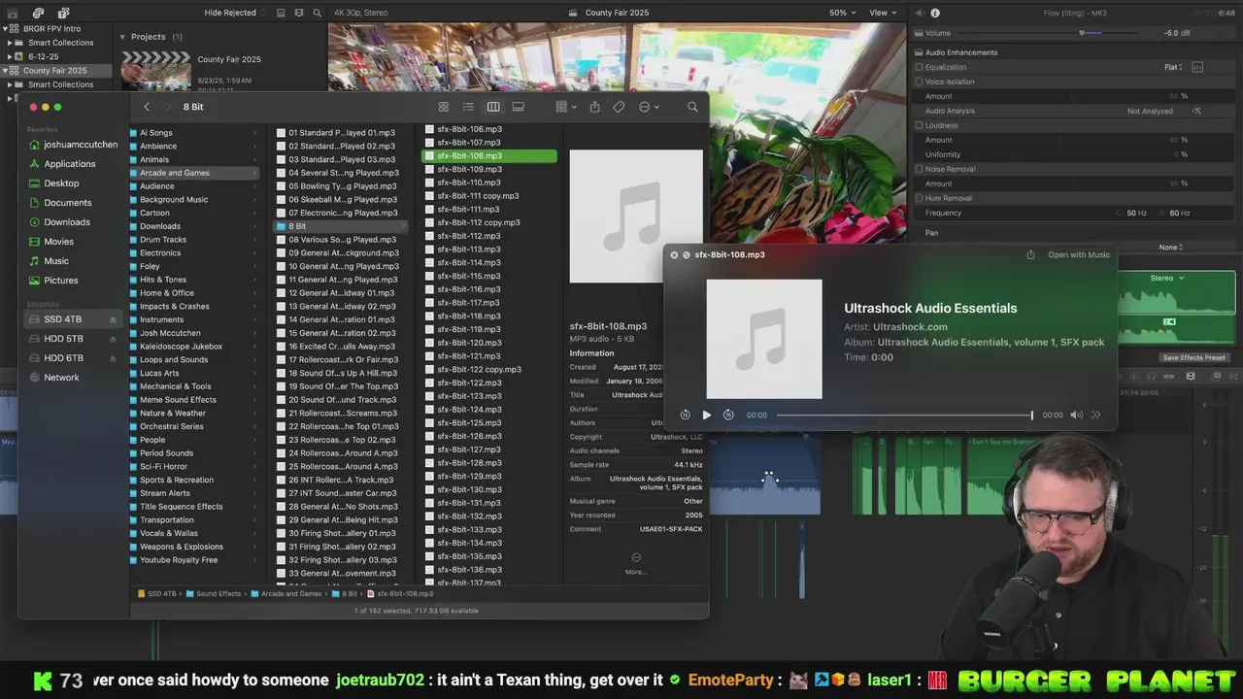Open Desktop in Finder sidebar
The width and height of the screenshot is (1243, 699).
point(61,183)
